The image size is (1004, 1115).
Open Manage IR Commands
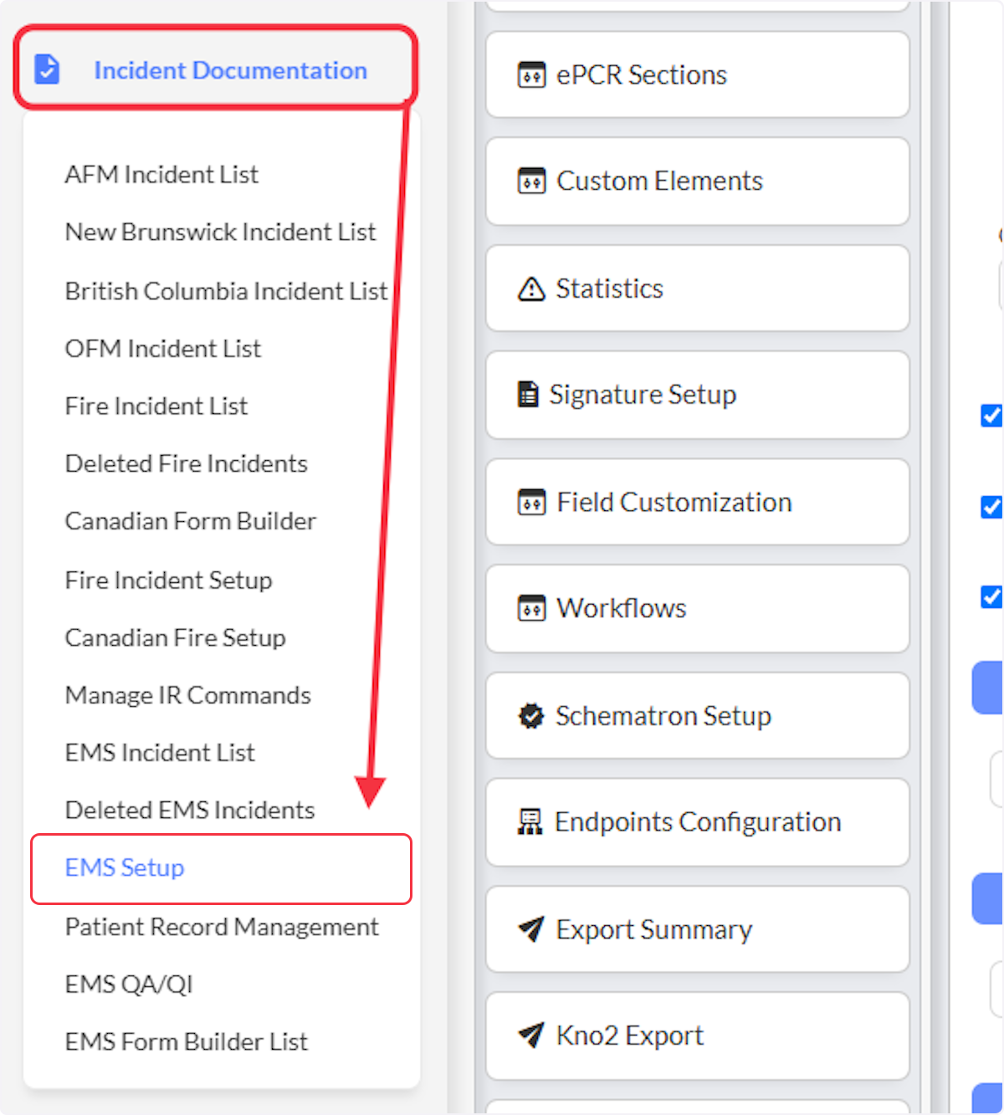click(188, 695)
